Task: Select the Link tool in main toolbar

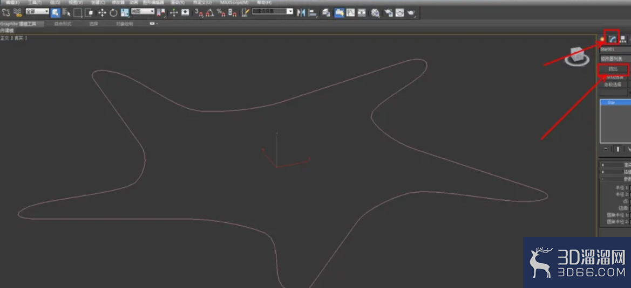Action: pyautogui.click(x=6, y=12)
